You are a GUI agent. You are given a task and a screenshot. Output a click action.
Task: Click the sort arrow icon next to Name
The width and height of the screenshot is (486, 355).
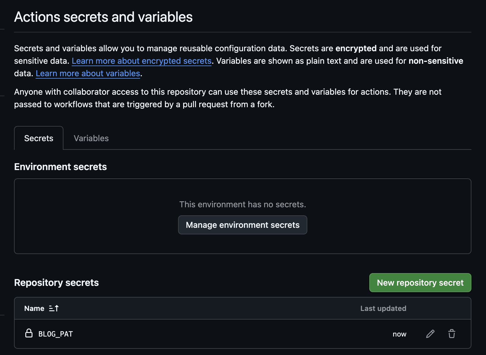[54, 309]
